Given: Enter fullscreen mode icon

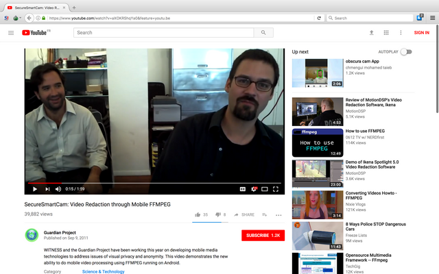Looking at the screenshot, I should click(276, 189).
